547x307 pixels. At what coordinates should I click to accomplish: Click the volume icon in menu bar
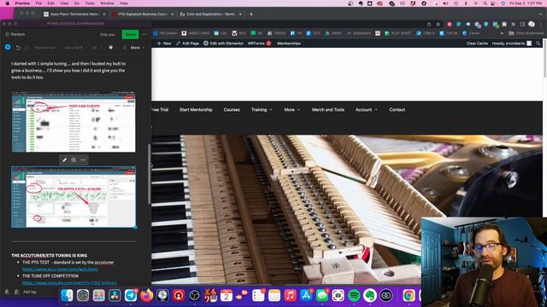446,3
